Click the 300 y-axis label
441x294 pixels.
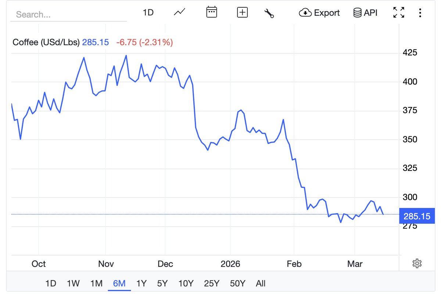click(x=410, y=197)
